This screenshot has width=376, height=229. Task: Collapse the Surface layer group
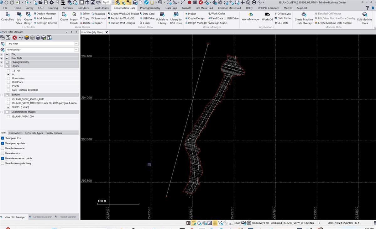coord(1,94)
